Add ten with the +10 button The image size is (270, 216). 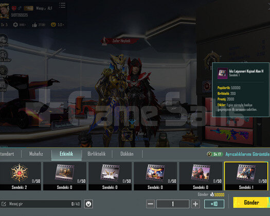point(214,204)
